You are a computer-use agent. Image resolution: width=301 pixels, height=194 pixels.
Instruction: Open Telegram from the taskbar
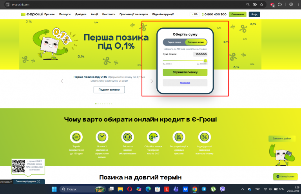pos(204,189)
